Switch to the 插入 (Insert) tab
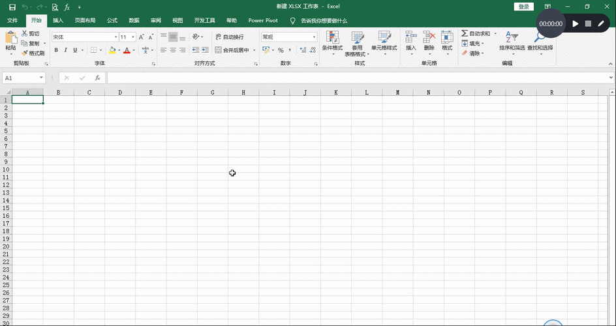616x326 pixels. (x=58, y=20)
